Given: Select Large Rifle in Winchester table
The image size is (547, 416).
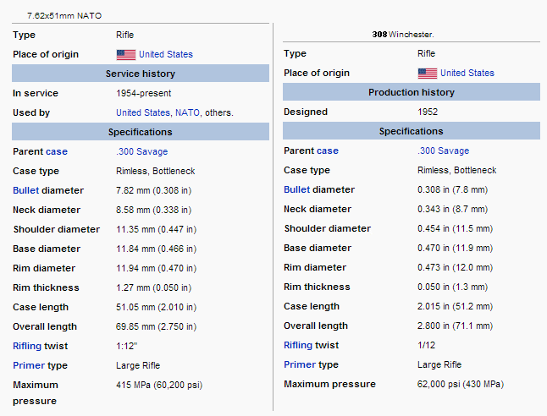Looking at the screenshot, I should (x=439, y=364).
